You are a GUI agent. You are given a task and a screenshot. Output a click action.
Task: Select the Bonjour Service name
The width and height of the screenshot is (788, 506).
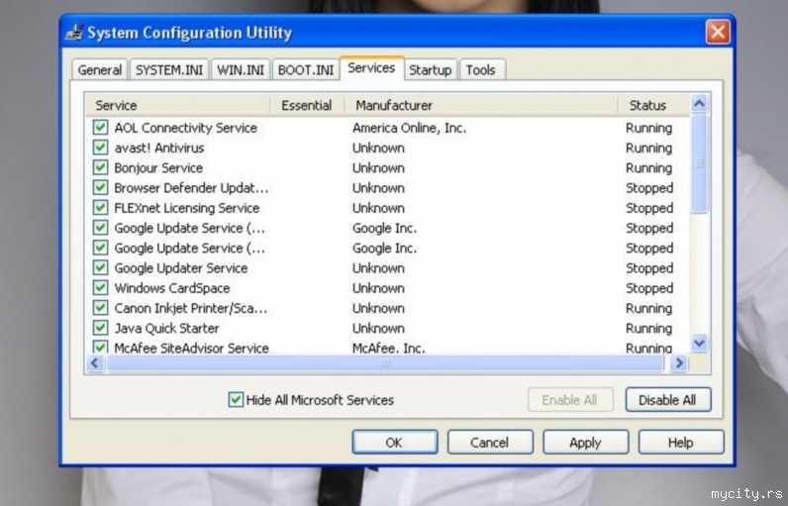click(158, 167)
